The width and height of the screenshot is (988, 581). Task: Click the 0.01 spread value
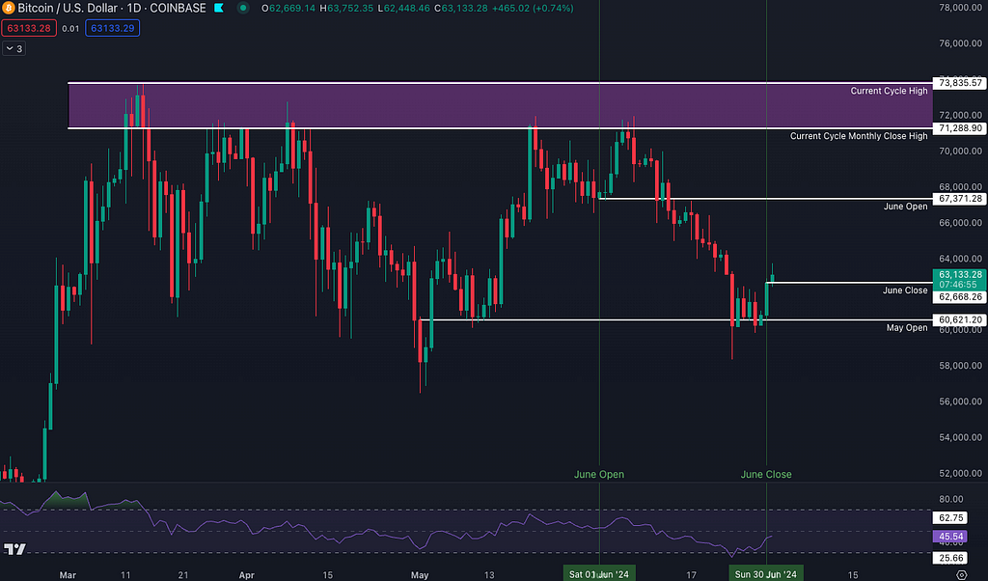[x=70, y=28]
